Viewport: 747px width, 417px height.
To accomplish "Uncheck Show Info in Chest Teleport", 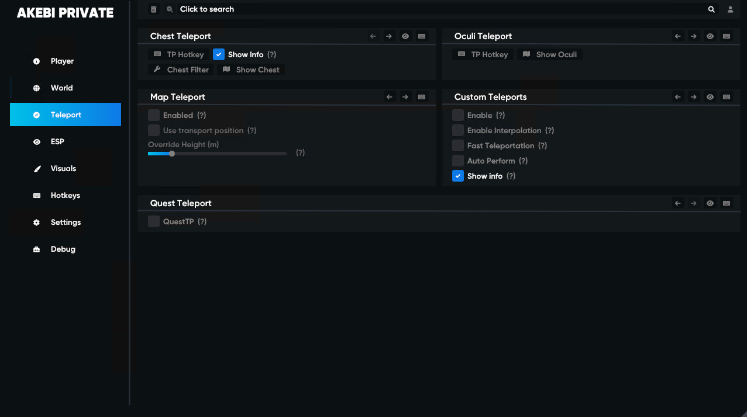I will 219,54.
